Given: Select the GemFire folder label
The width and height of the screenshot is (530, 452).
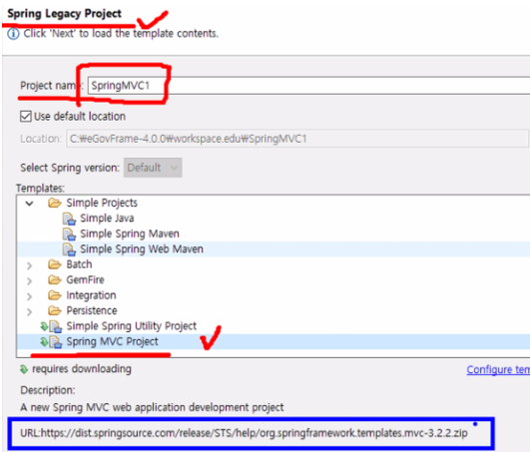Looking at the screenshot, I should 85,279.
